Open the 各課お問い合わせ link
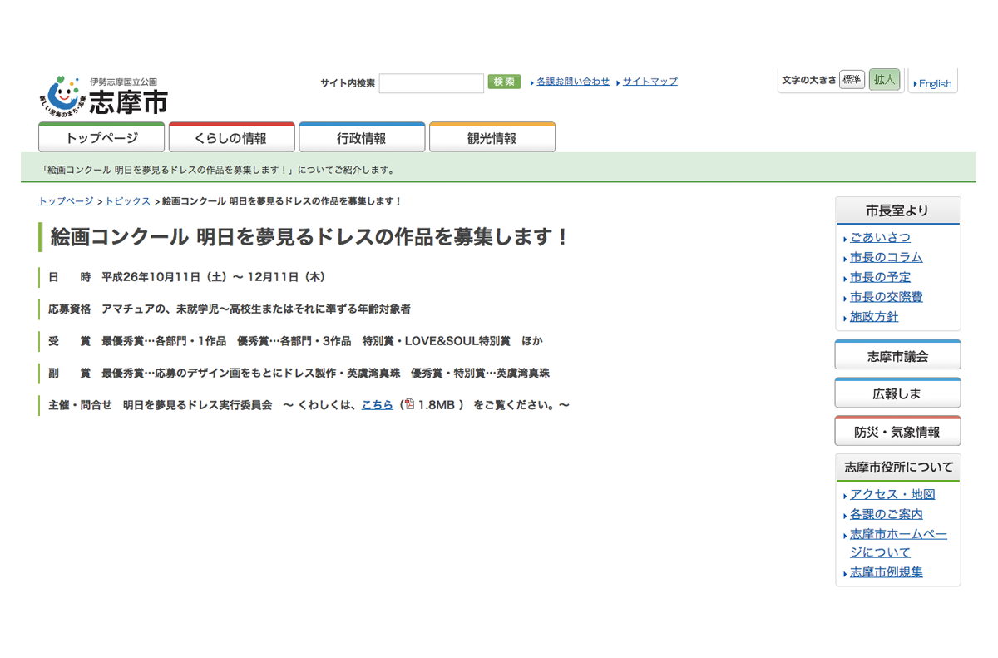Image resolution: width=998 pixels, height=658 pixels. (x=572, y=82)
